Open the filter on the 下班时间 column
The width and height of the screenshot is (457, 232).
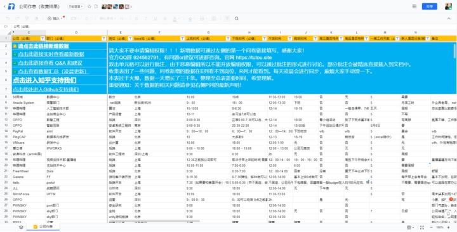264,39
